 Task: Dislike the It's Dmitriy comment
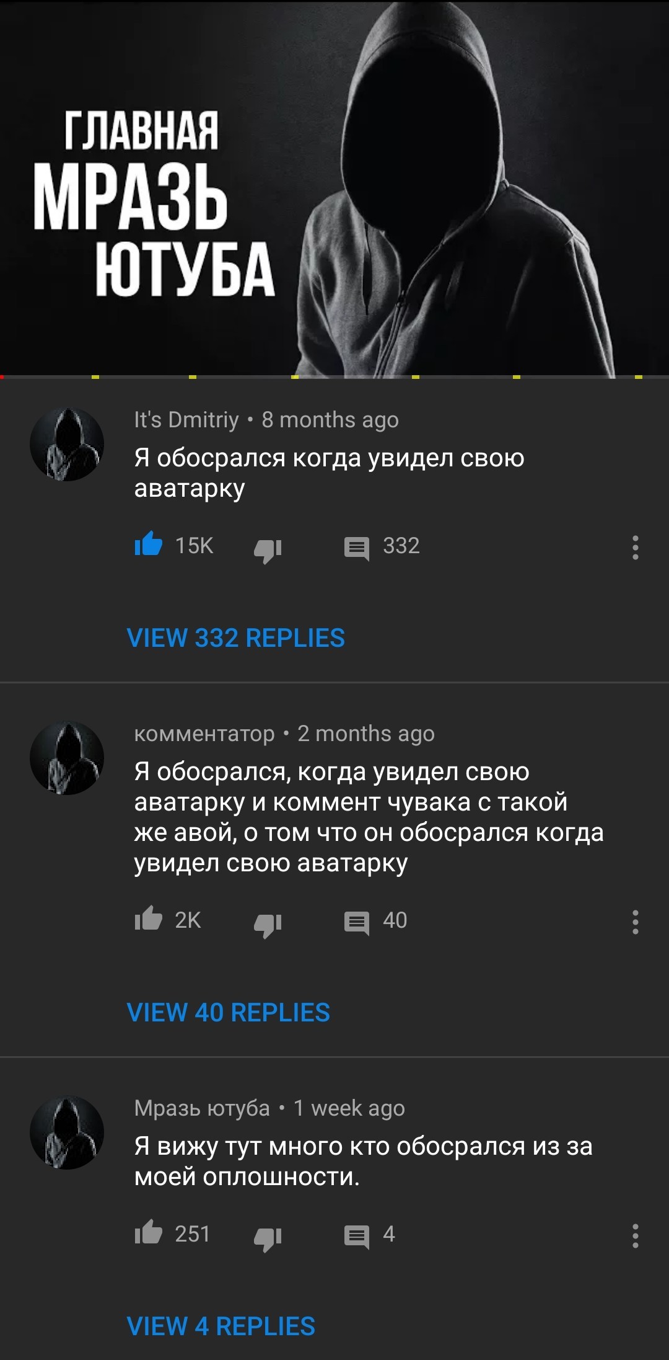(x=268, y=548)
